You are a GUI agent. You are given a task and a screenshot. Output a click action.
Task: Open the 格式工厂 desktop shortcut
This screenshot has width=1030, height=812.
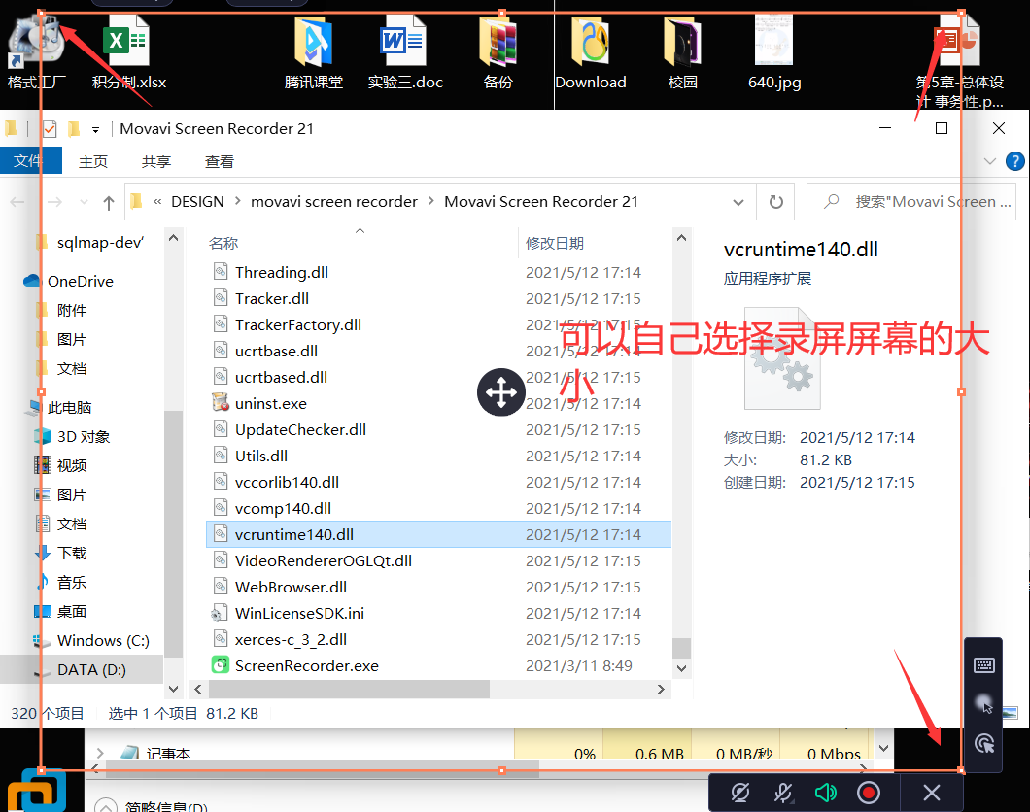(36, 52)
